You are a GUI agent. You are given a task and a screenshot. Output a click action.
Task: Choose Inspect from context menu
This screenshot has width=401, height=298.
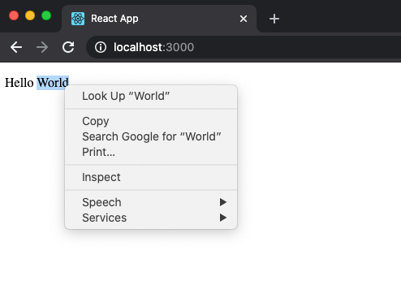pyautogui.click(x=151, y=177)
